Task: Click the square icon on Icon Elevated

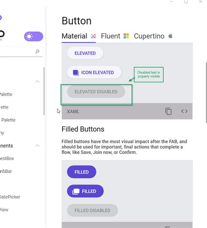Action: click(76, 73)
